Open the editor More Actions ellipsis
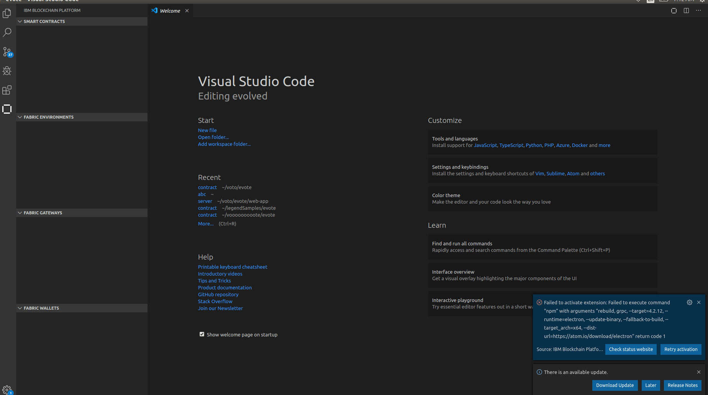The image size is (708, 395). (698, 11)
